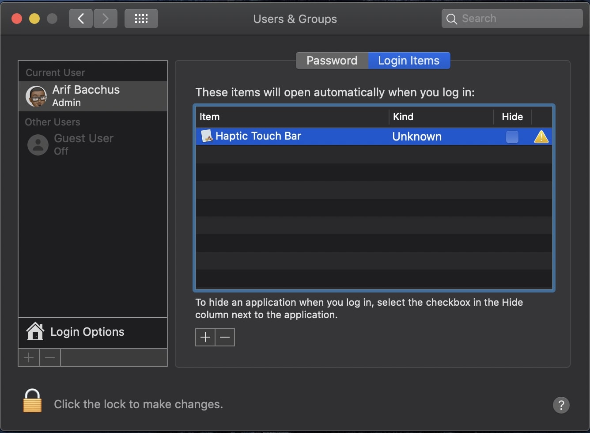Image resolution: width=590 pixels, height=433 pixels.
Task: Click Arif Bacchus avatar picture
Action: [x=36, y=96]
